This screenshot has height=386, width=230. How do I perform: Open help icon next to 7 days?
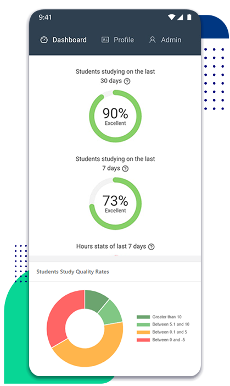coord(125,169)
